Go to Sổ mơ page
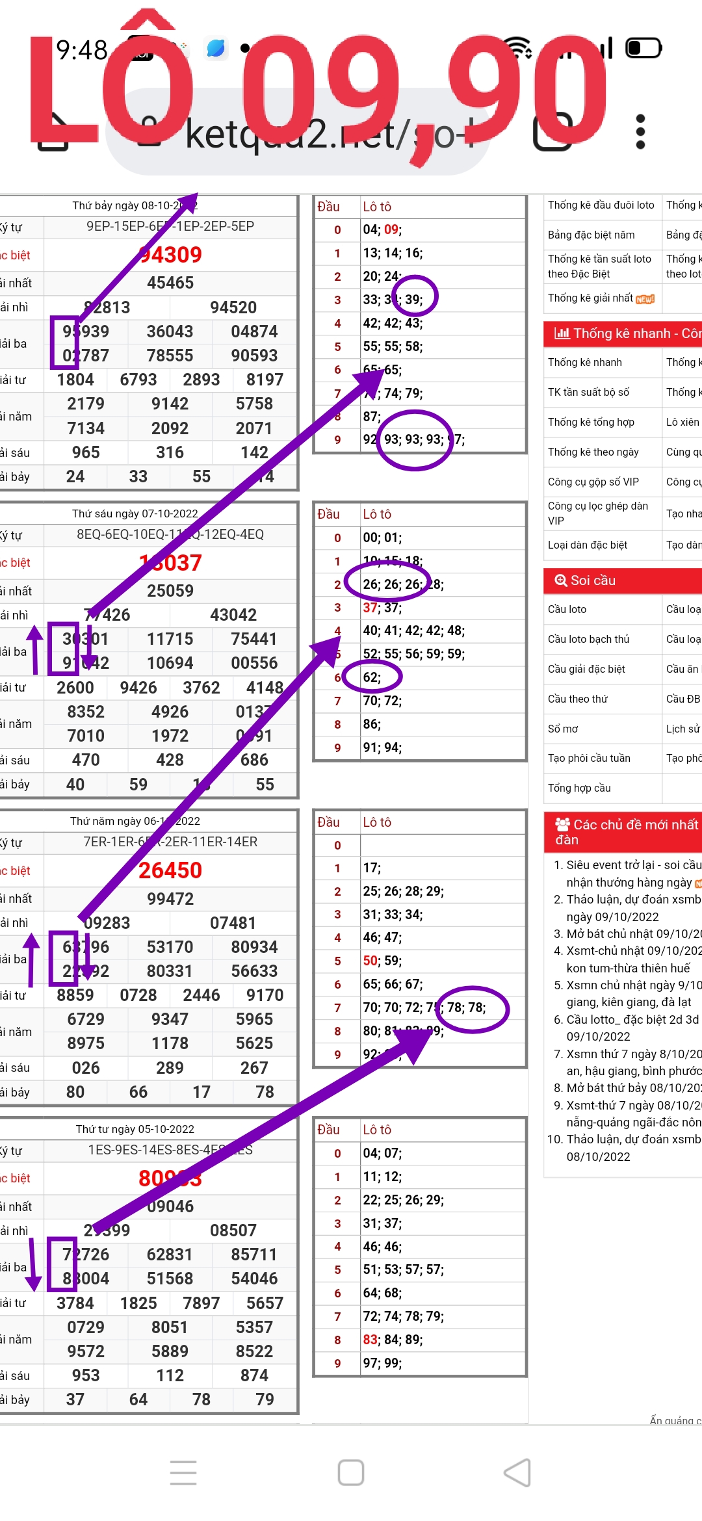Image resolution: width=702 pixels, height=1521 pixels. click(x=563, y=729)
